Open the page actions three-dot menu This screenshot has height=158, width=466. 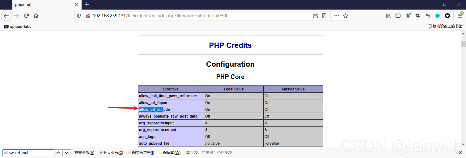337,16
